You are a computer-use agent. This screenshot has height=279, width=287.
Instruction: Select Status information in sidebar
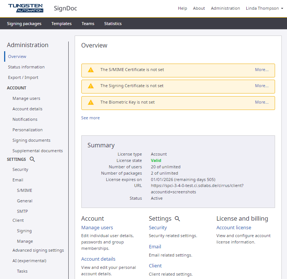tap(26, 67)
